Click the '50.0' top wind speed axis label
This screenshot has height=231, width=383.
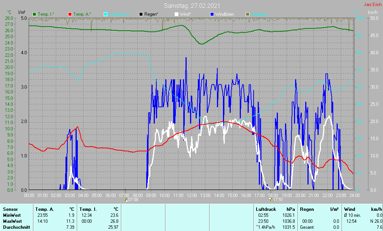374,18
